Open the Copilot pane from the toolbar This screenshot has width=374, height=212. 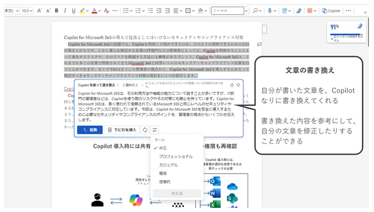click(x=331, y=11)
